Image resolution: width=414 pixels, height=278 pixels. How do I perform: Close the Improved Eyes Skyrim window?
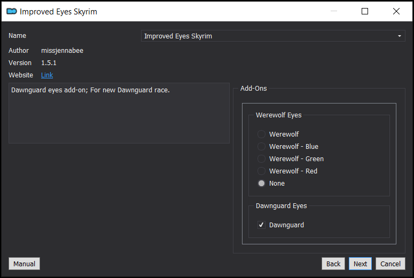point(396,11)
